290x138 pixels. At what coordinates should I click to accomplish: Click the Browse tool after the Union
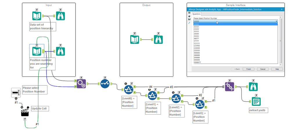point(253,87)
